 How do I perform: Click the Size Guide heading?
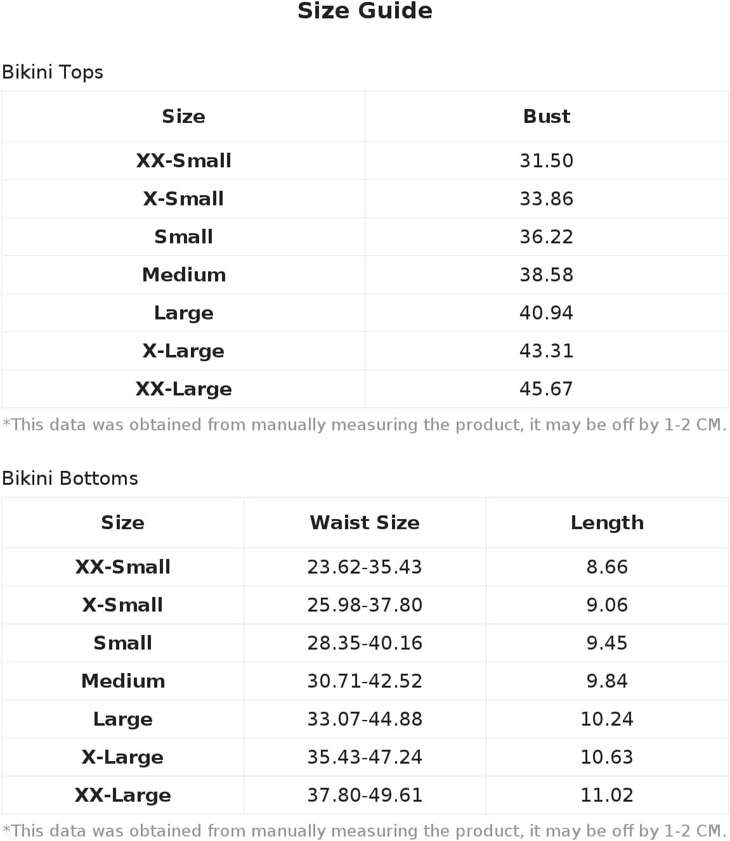(365, 11)
